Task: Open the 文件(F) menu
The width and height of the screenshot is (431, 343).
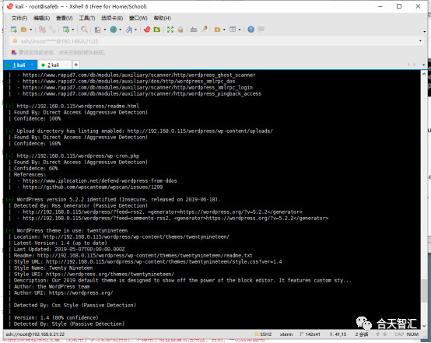Action: pos(19,18)
